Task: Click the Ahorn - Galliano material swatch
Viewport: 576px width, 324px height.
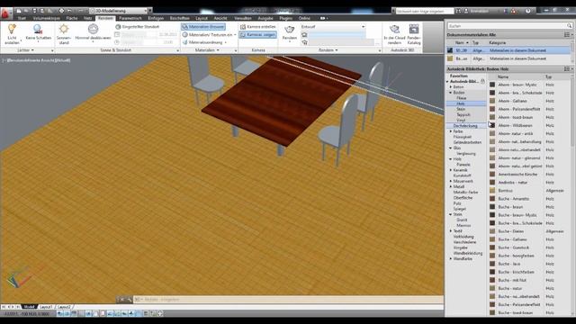Action: pos(492,101)
